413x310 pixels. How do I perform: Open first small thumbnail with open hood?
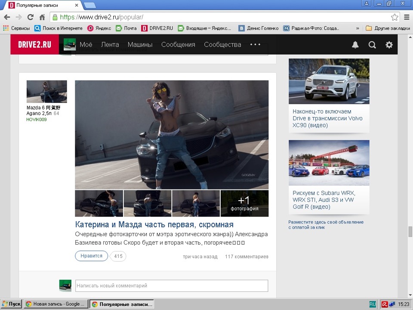tap(99, 204)
